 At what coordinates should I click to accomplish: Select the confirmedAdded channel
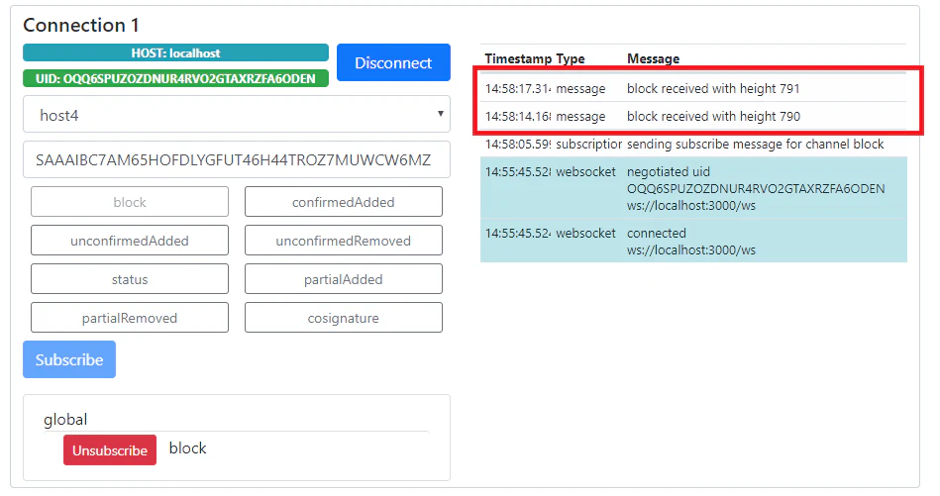tap(344, 202)
